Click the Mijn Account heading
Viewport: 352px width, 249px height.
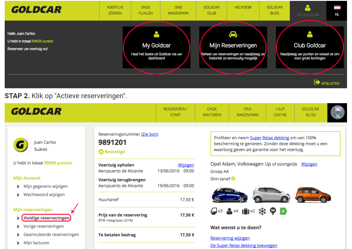pyautogui.click(x=27, y=178)
